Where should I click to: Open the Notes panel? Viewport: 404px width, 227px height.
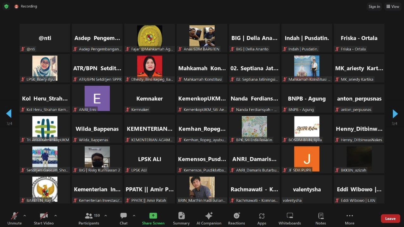(321, 218)
